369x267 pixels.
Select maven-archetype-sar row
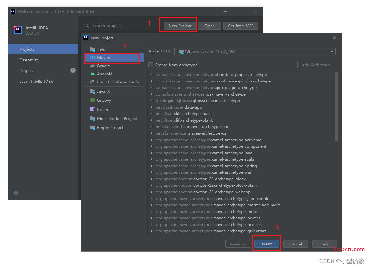(x=241, y=133)
